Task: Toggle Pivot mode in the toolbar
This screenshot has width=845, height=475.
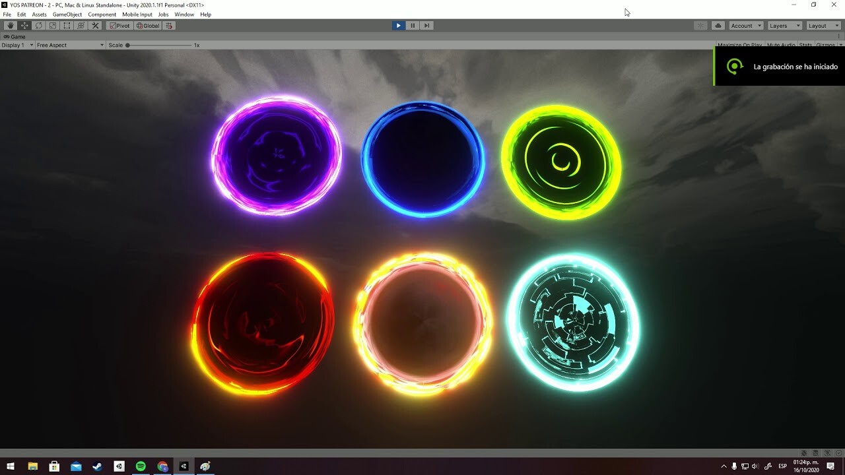Action: tap(118, 25)
